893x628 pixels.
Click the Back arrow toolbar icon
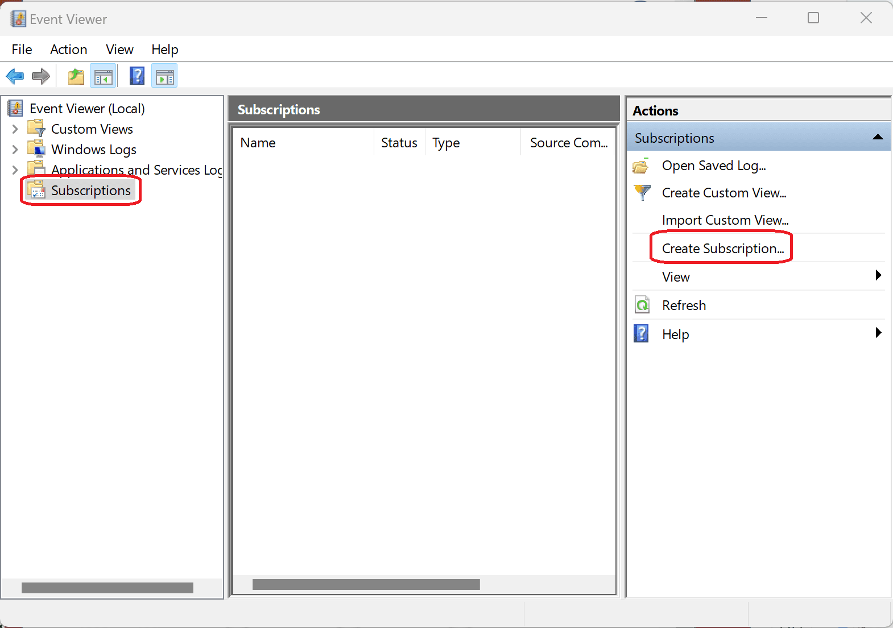click(15, 76)
